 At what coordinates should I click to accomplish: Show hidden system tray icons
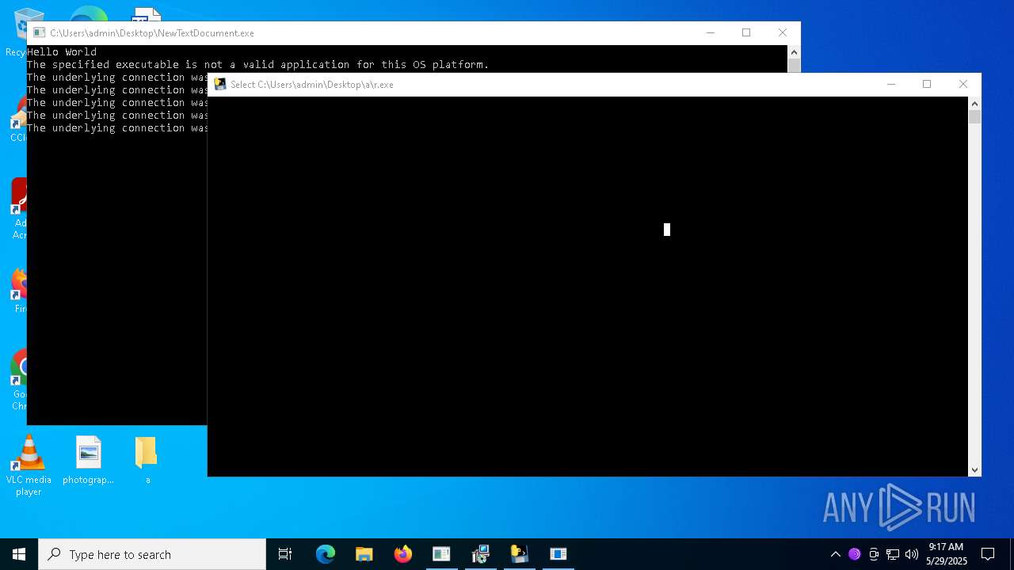point(835,554)
